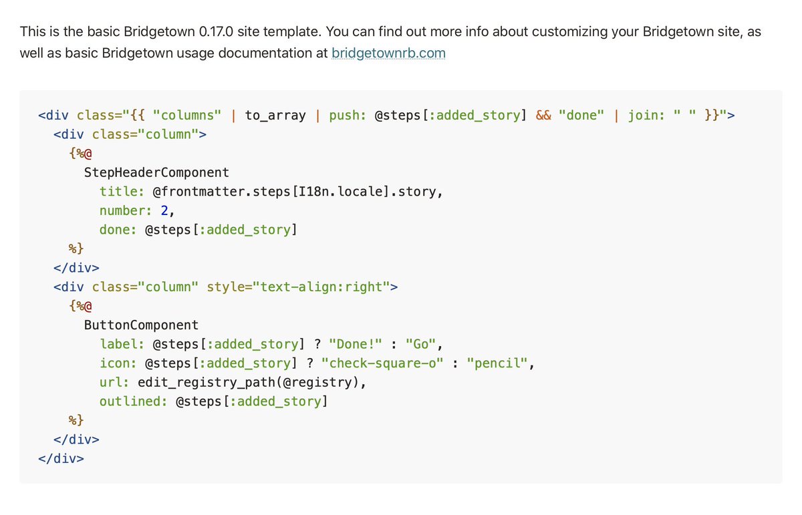Screen dimensions: 802x515
Task: Click the "outlined:" key in the code
Action: coord(134,402)
